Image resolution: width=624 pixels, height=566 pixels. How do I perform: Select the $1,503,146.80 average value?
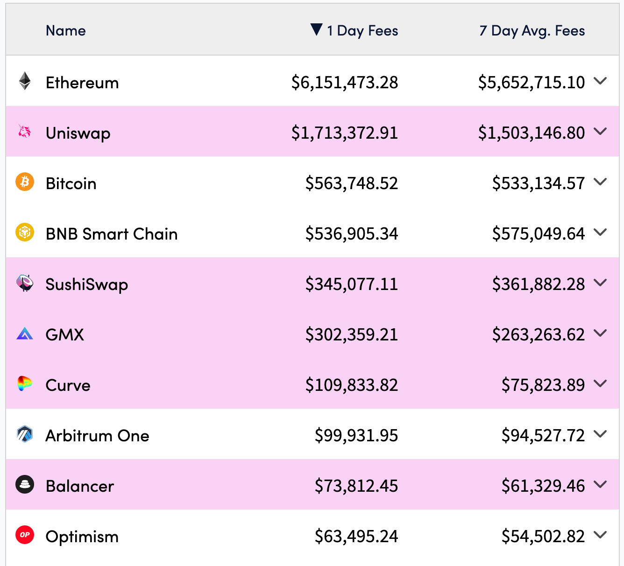532,133
